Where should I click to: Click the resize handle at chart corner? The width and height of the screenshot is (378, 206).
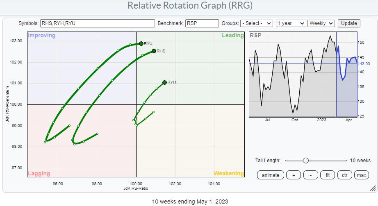pyautogui.click(x=372, y=188)
